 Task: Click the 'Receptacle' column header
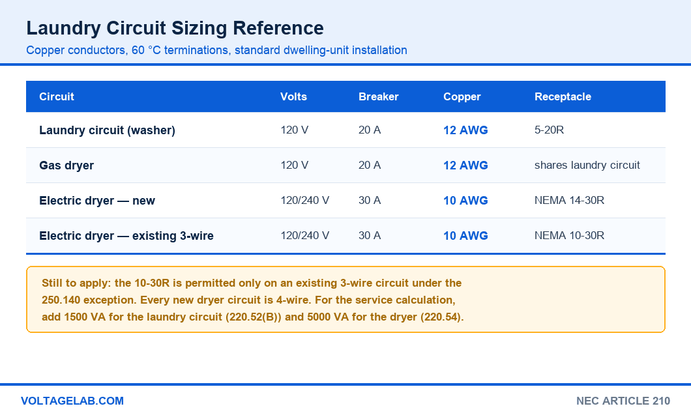point(563,97)
